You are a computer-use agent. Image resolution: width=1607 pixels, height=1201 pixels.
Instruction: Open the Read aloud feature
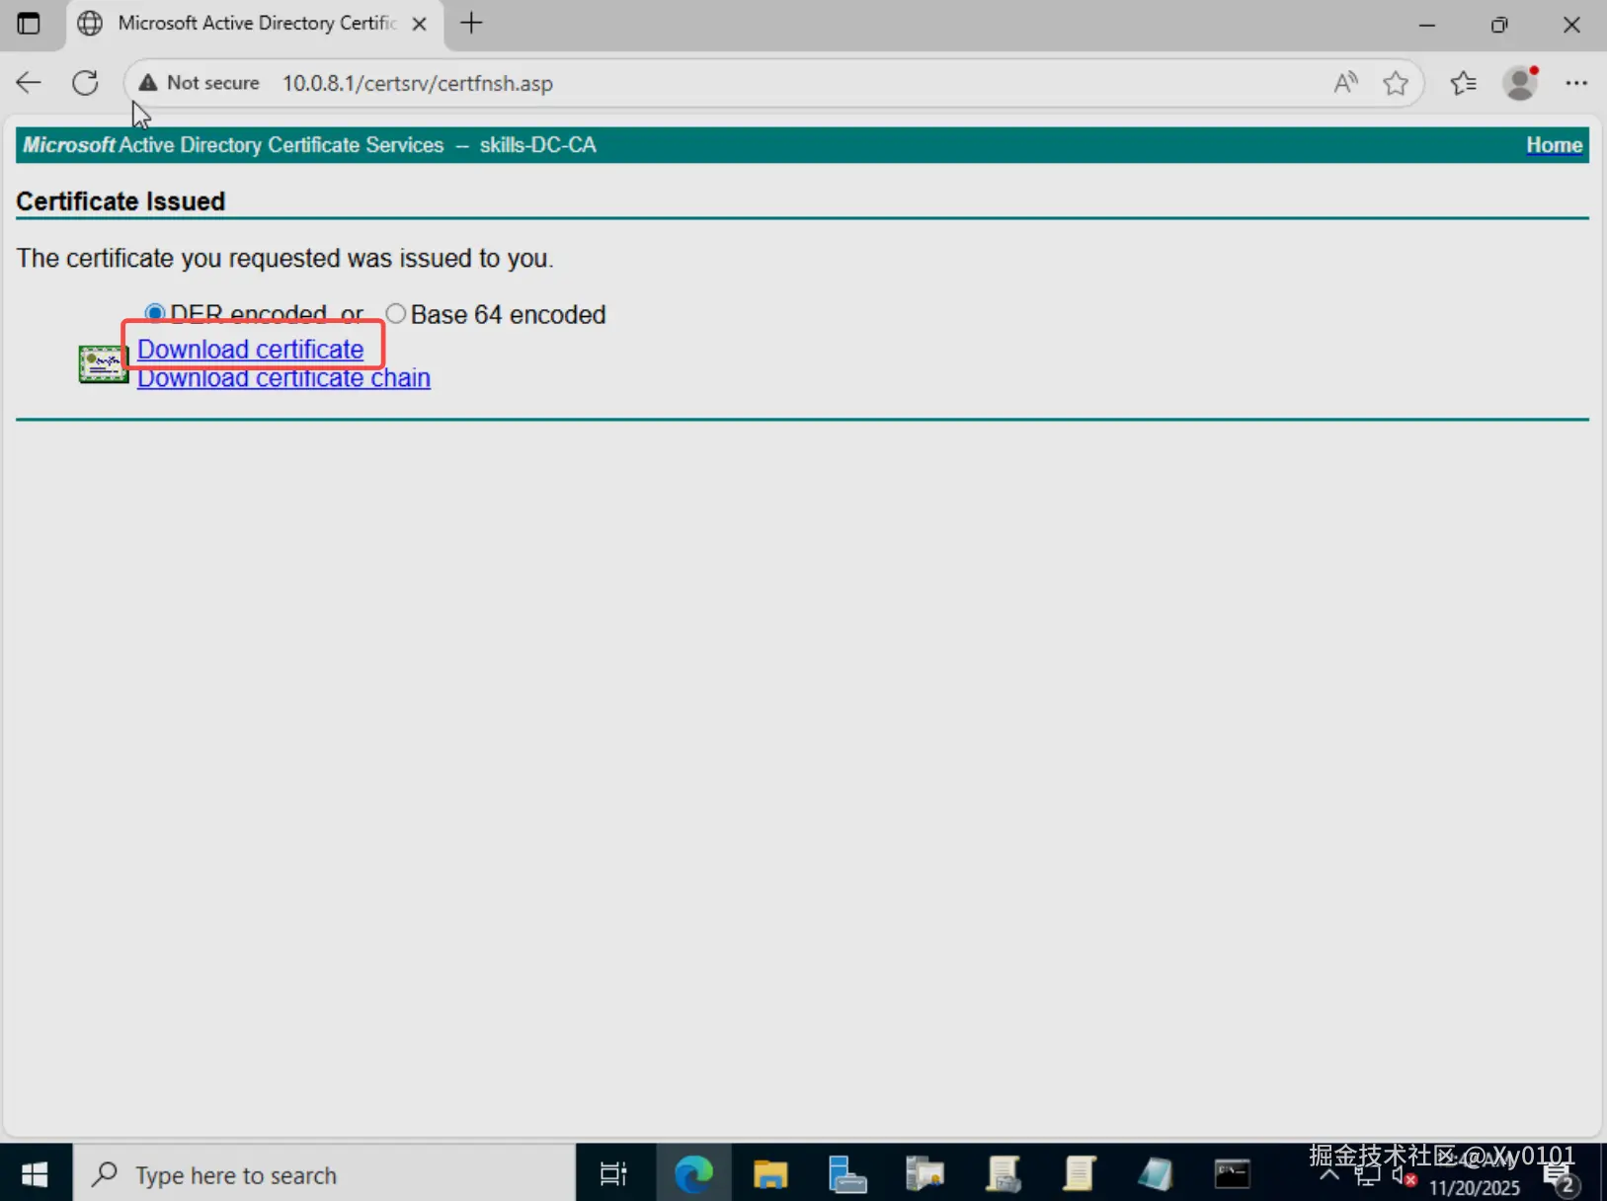point(1345,83)
